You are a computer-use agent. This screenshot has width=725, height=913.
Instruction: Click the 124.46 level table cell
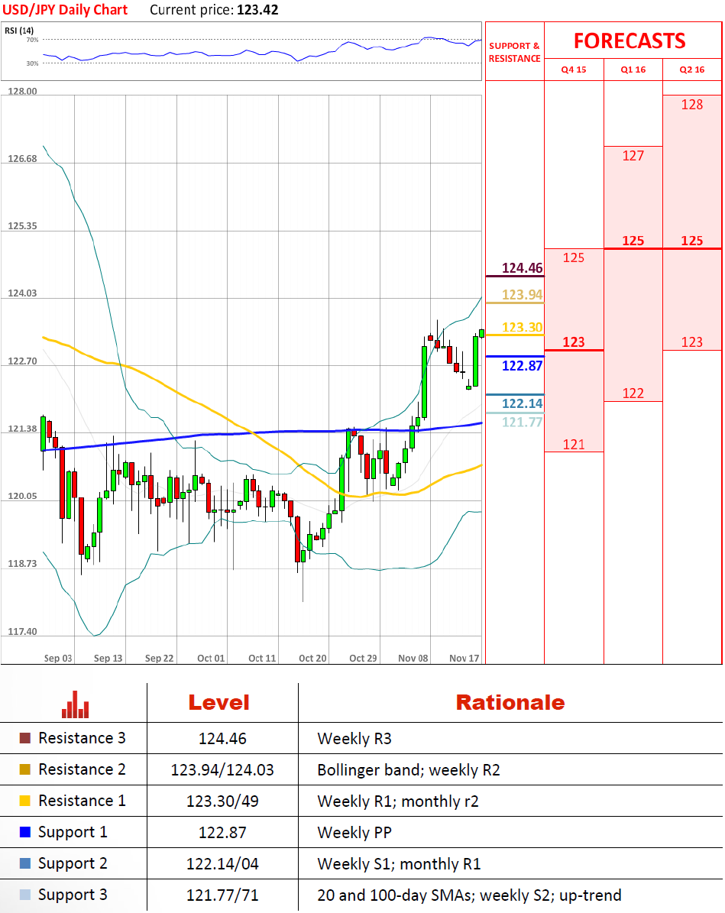click(x=222, y=739)
